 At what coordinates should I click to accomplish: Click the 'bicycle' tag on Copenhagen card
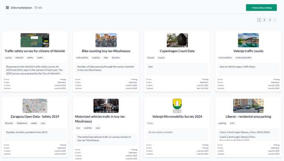pos(151,58)
